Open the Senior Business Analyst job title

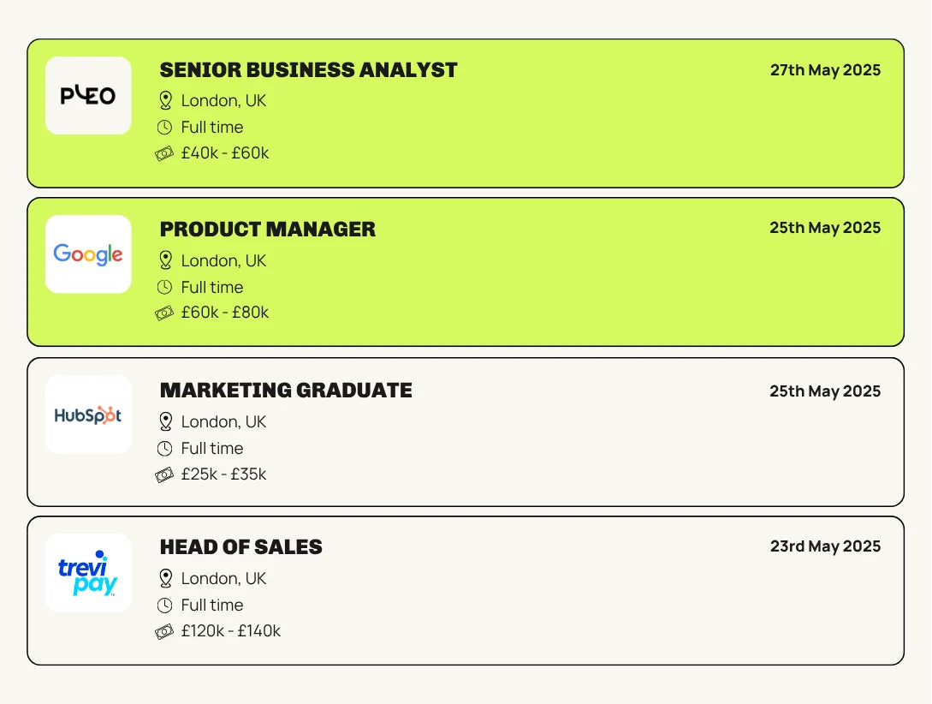pos(308,70)
